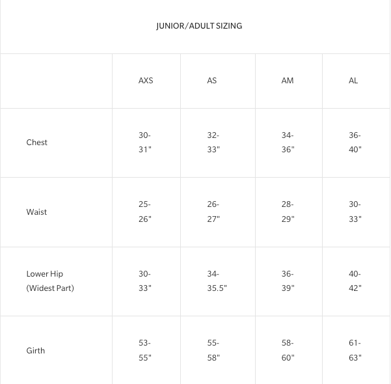391x384 pixels.
Task: Select the AXS waist value 25-26"
Action: [144, 212]
